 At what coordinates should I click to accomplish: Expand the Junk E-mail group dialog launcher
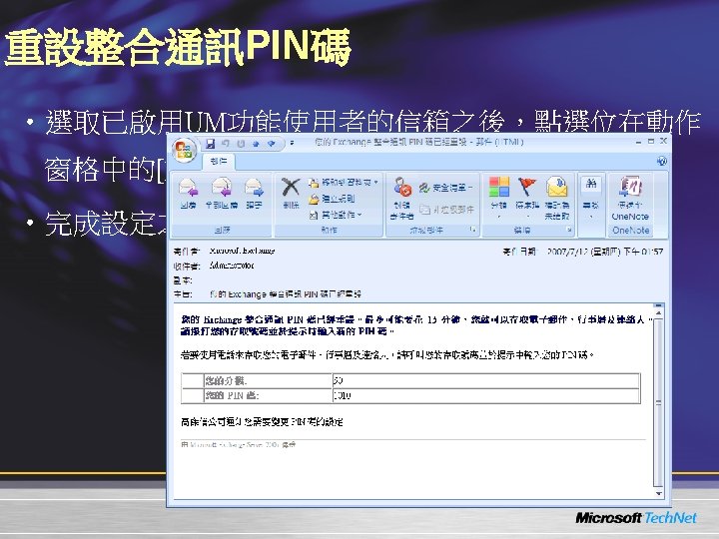pos(472,230)
